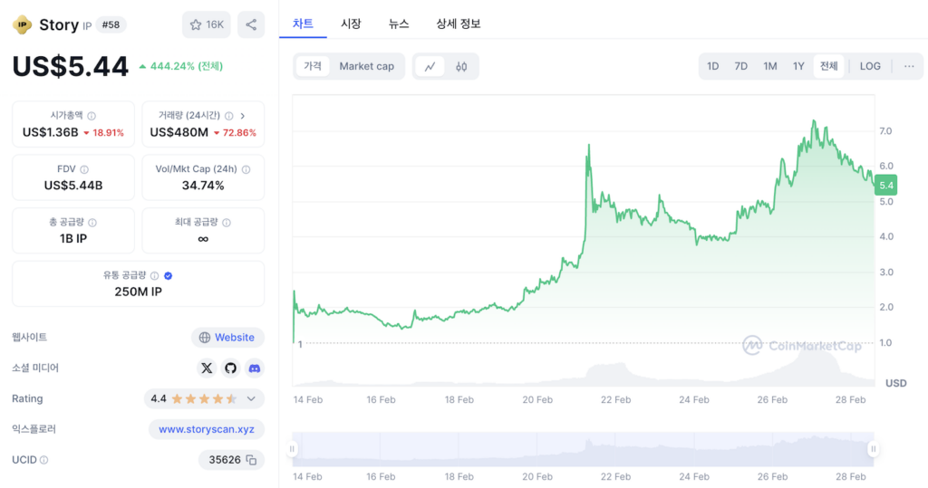Click the Story IP coin logo
928x488 pixels.
click(x=22, y=24)
